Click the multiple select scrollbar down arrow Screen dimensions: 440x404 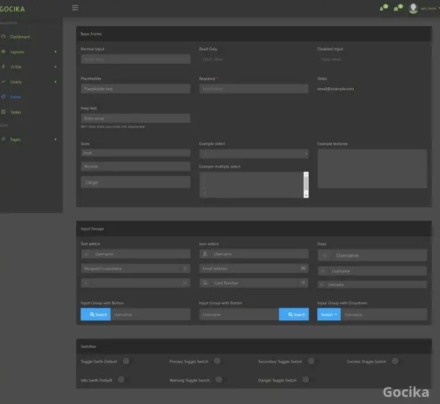(x=306, y=194)
